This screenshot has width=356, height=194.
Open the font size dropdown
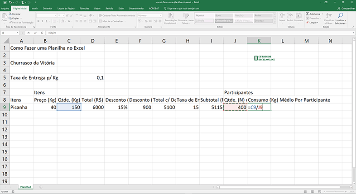(63, 15)
